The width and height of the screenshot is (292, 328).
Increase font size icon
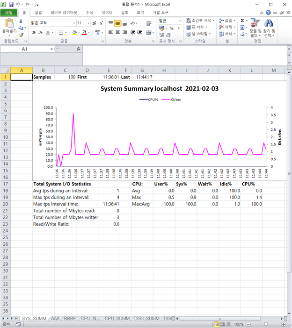pos(95,23)
